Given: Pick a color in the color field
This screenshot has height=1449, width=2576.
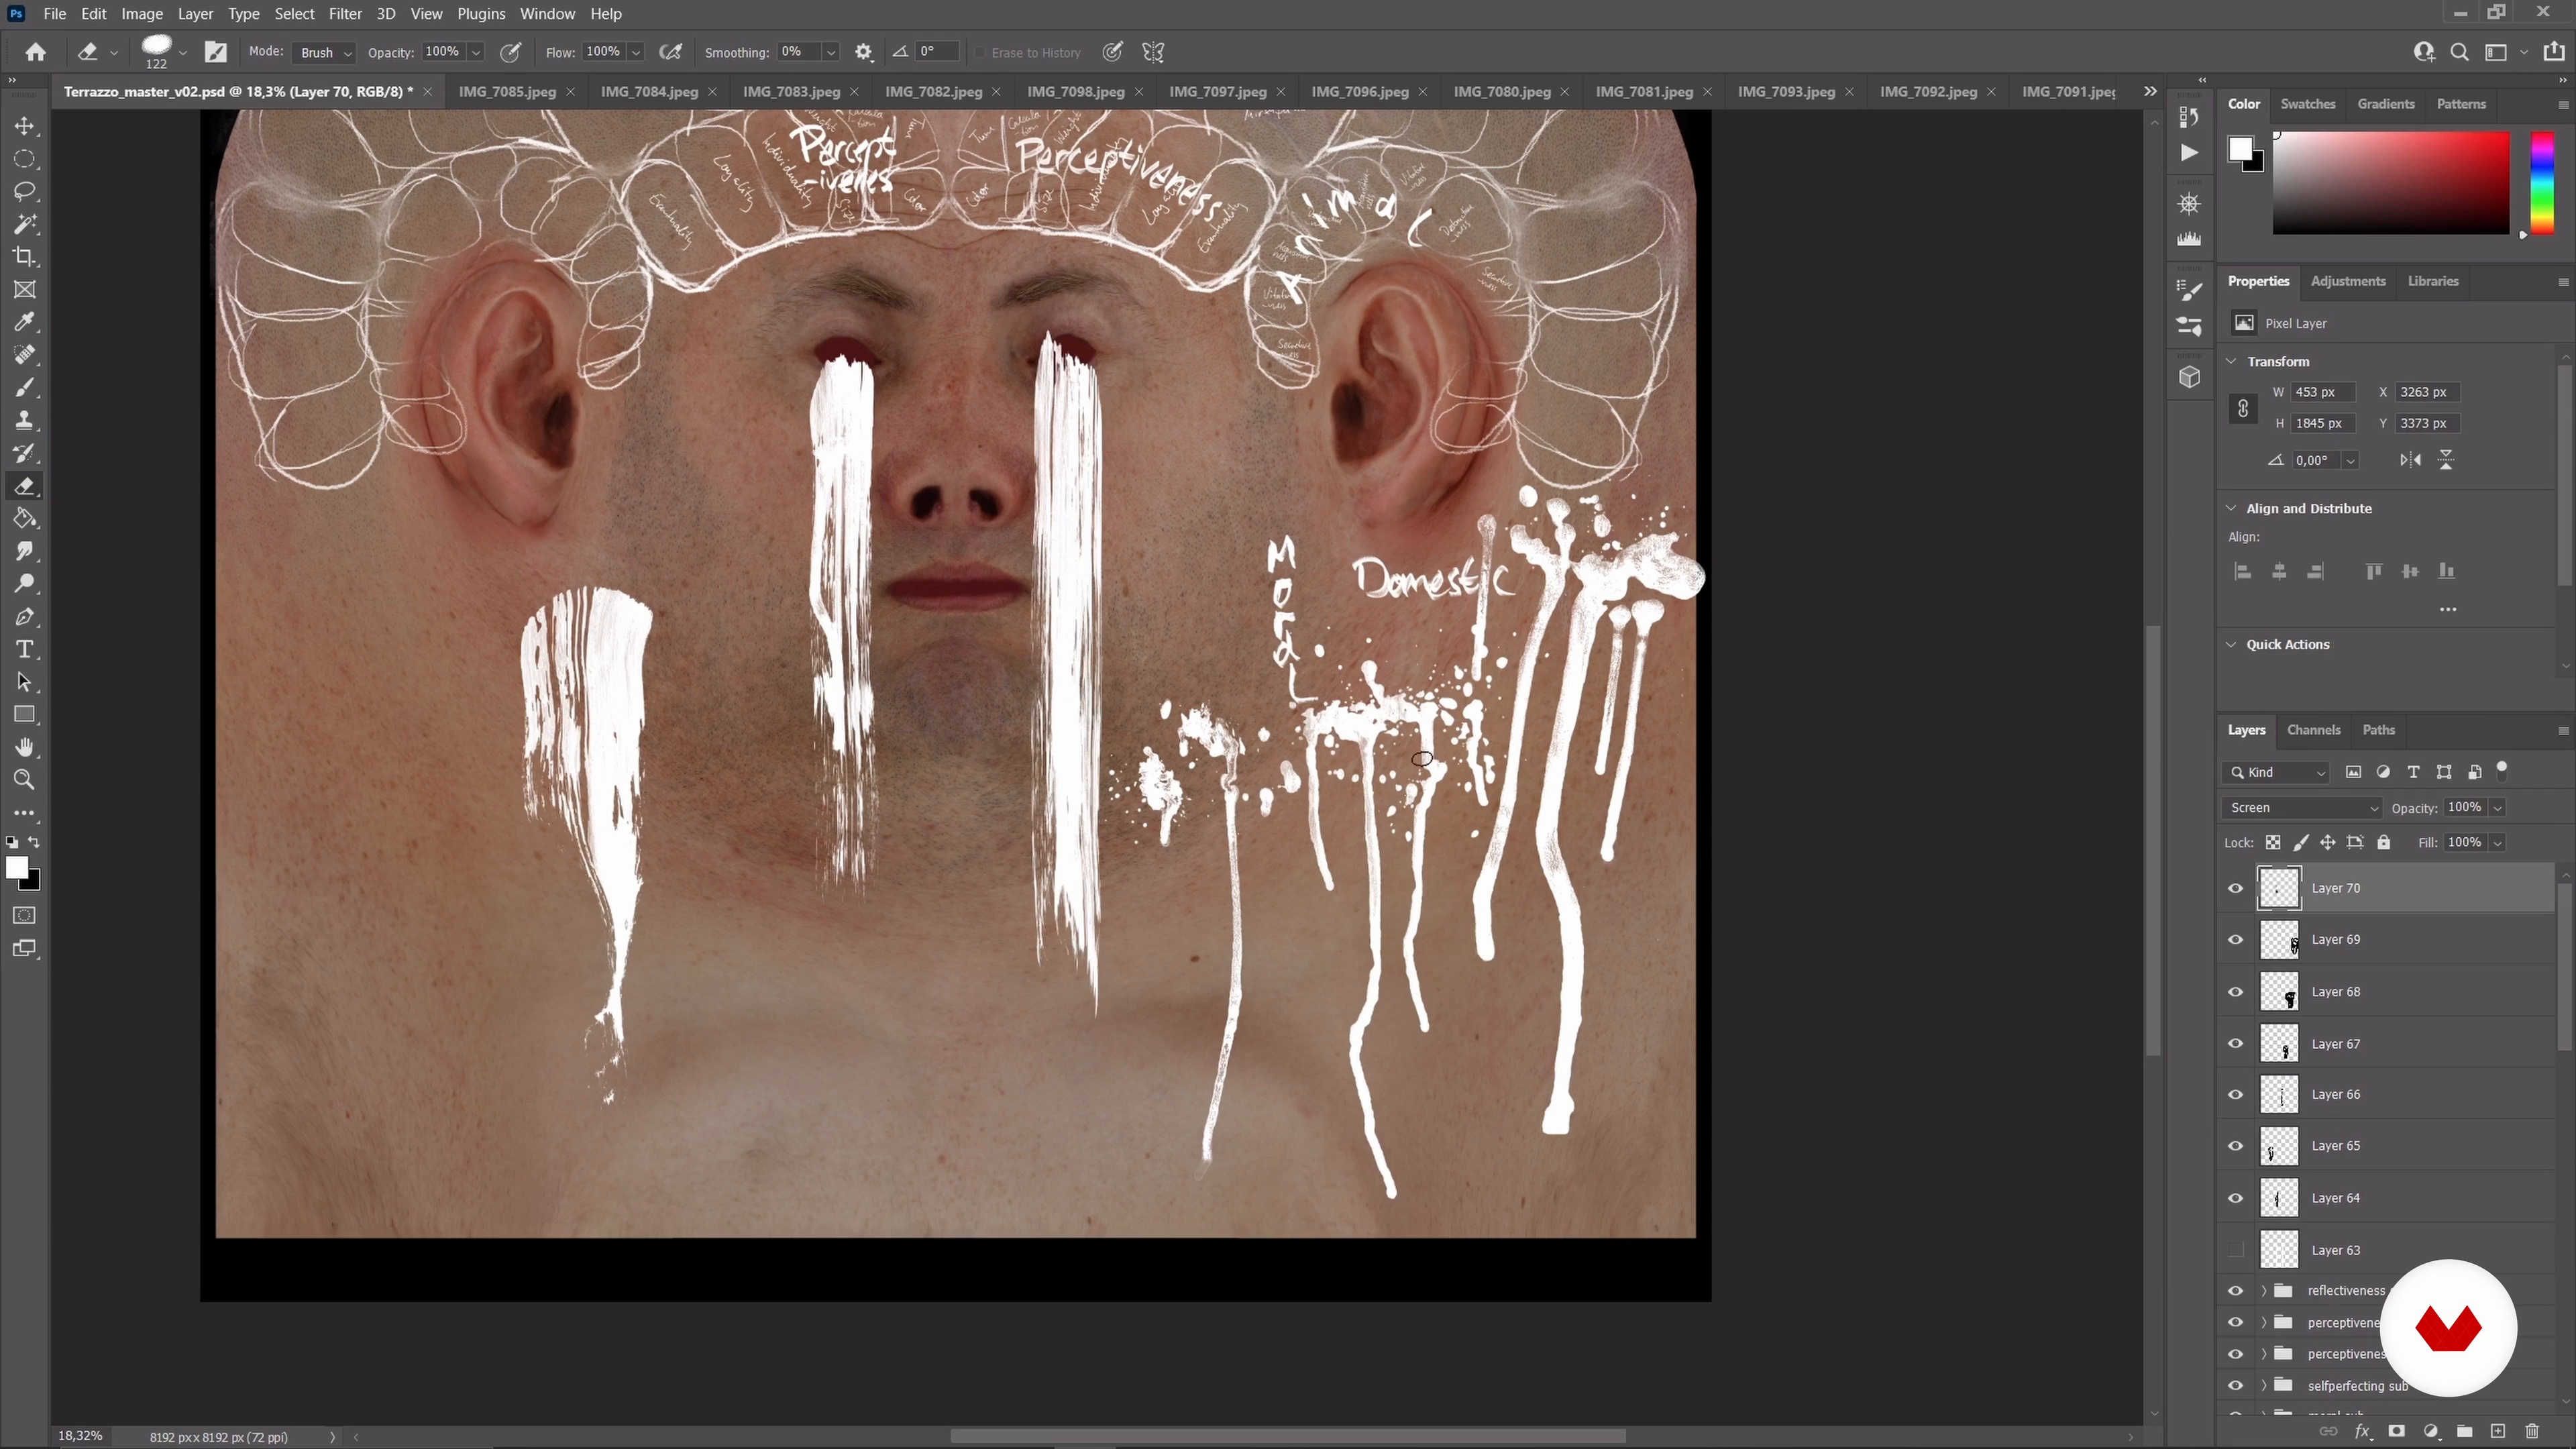Looking at the screenshot, I should [2391, 184].
